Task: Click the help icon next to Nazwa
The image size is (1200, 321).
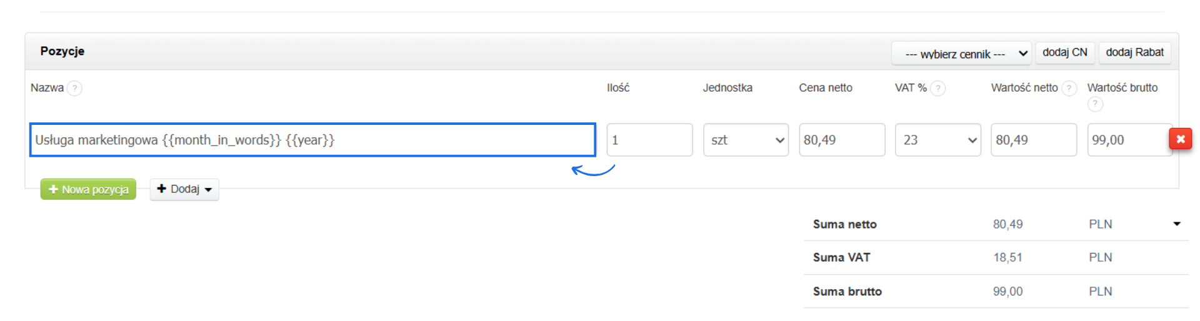Action: [74, 88]
